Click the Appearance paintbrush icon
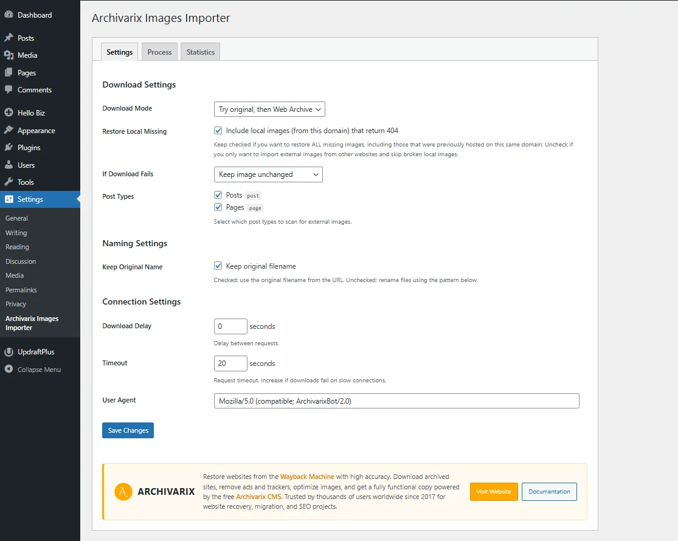The image size is (678, 541). point(9,131)
